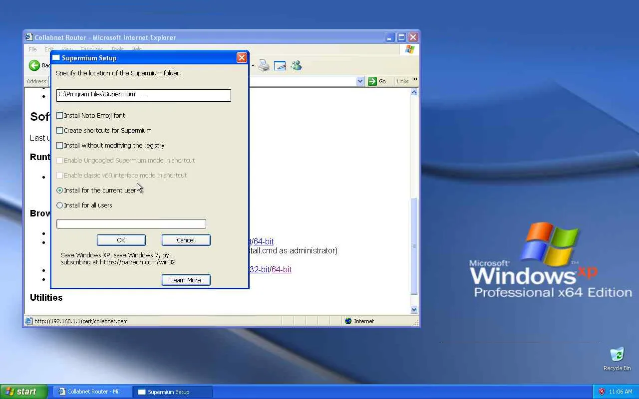This screenshot has height=399, width=639.
Task: Click the Supermium folder location field
Action: pyautogui.click(x=144, y=95)
